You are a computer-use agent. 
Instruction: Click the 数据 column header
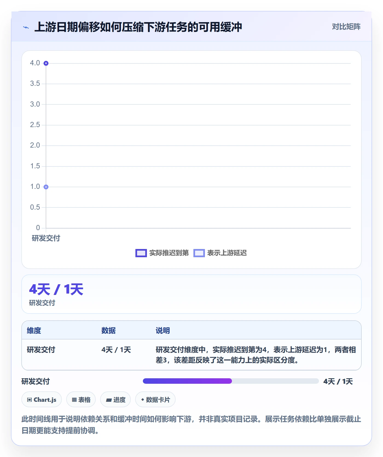[x=109, y=330]
